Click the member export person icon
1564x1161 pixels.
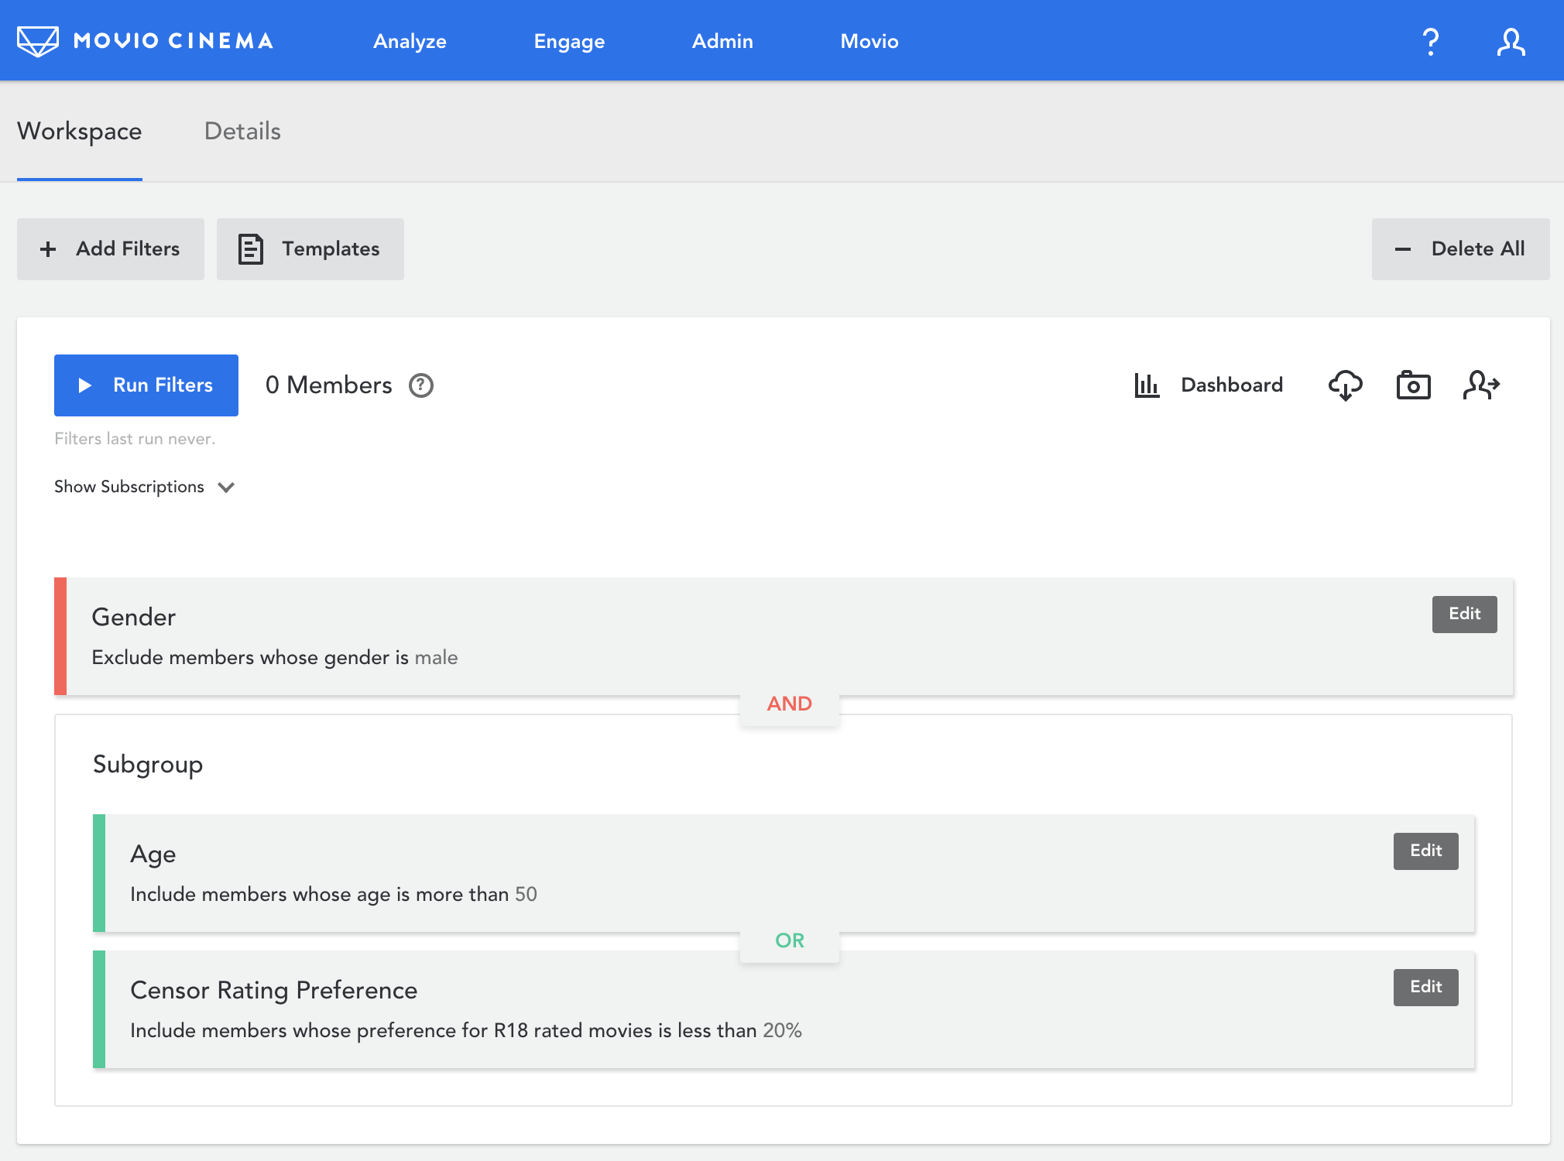[1483, 385]
